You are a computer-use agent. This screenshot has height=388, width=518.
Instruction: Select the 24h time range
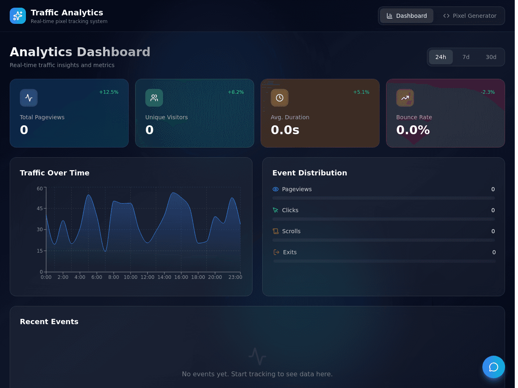(441, 57)
